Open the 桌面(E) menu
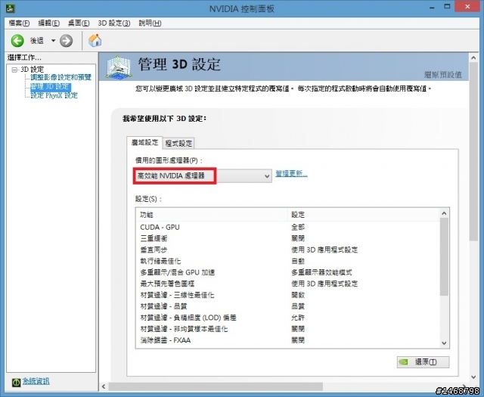 pos(79,23)
